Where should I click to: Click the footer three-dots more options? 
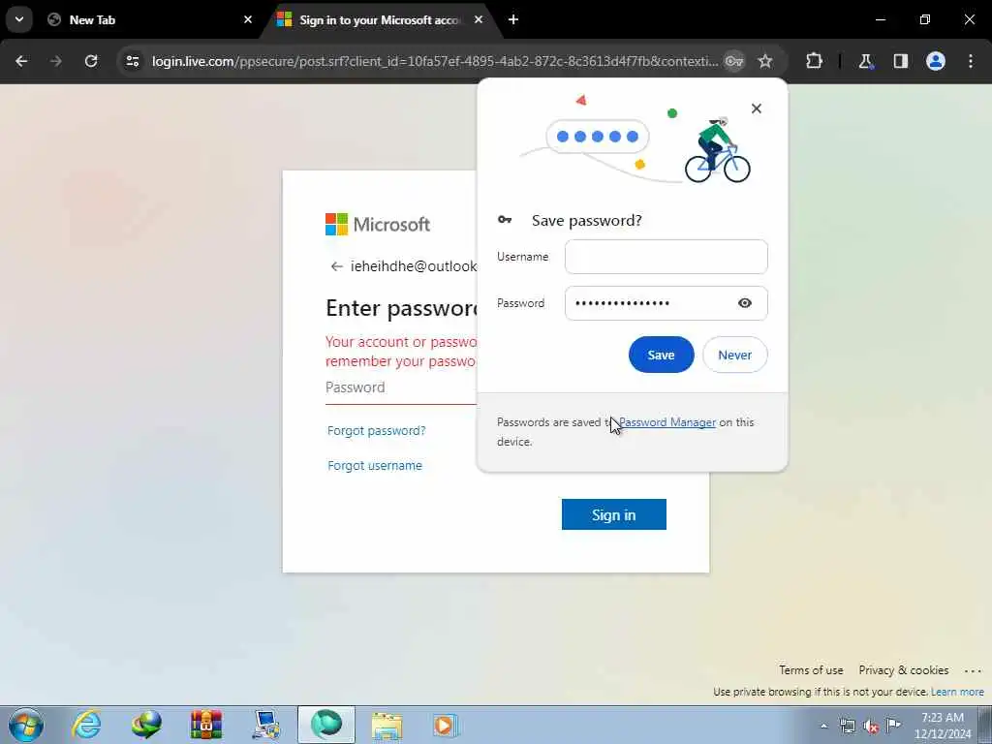pos(973,670)
